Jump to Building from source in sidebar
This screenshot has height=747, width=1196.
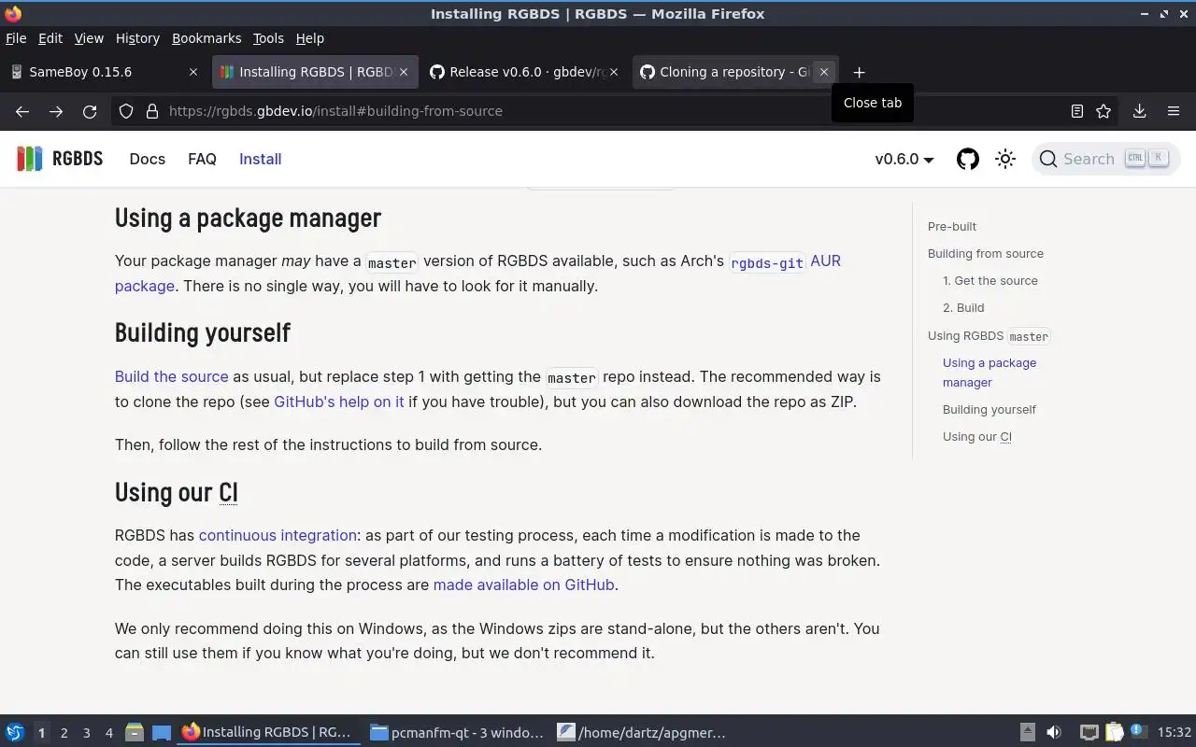coord(986,253)
